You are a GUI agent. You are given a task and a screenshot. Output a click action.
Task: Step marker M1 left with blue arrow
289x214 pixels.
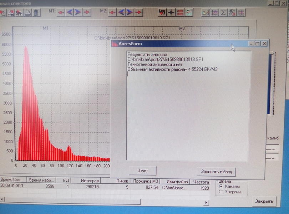coord(70,12)
